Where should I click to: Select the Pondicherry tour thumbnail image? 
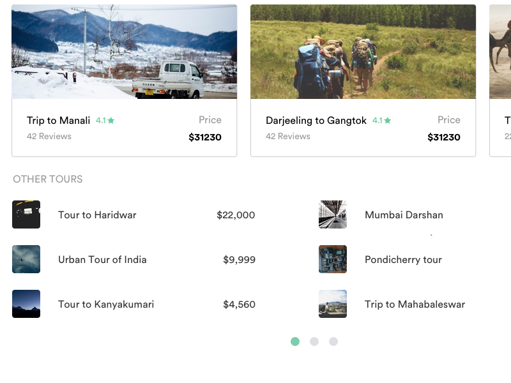pyautogui.click(x=332, y=259)
